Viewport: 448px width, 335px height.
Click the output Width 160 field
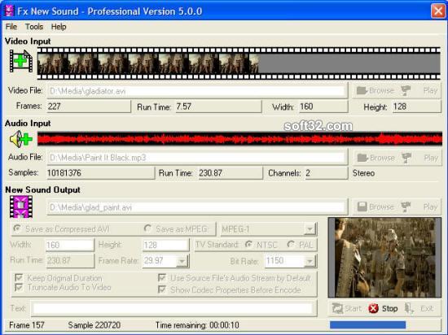coord(70,245)
